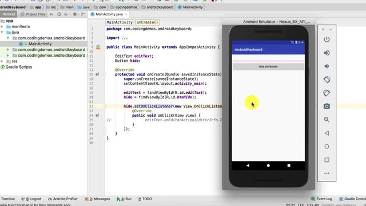This screenshot has height=206, width=366.
Task: Click the emulator volume down icon
Action: 327,66
